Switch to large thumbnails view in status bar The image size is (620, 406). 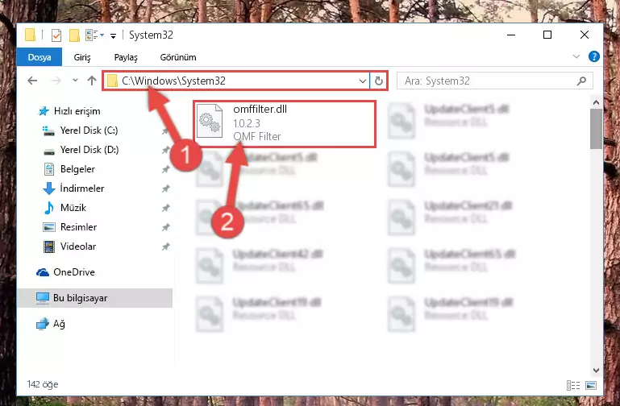[x=591, y=385]
